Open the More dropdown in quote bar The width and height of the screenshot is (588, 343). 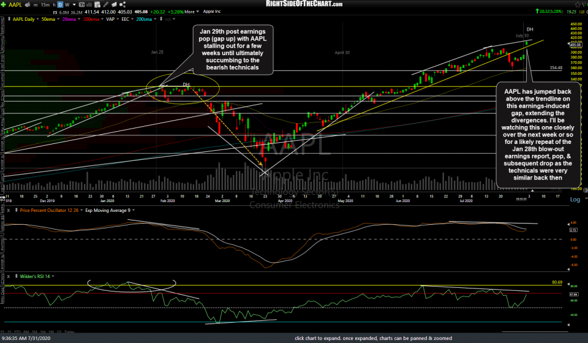coord(192,12)
